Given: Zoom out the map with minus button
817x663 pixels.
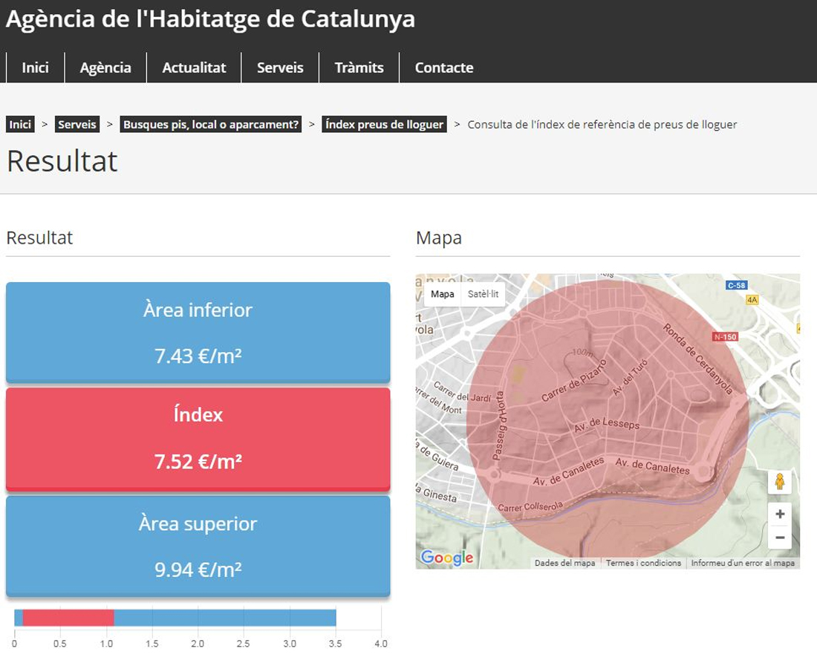Looking at the screenshot, I should [779, 537].
